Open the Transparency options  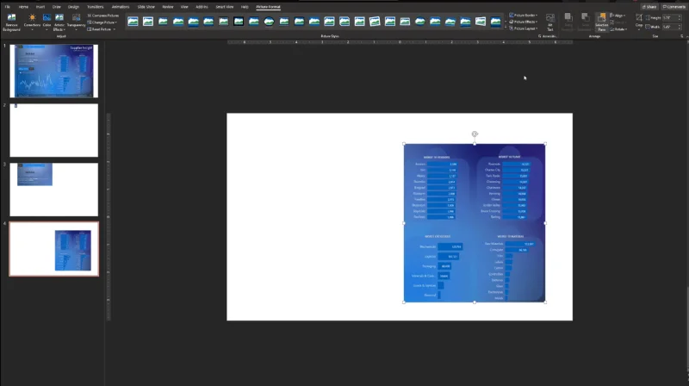[x=76, y=22]
